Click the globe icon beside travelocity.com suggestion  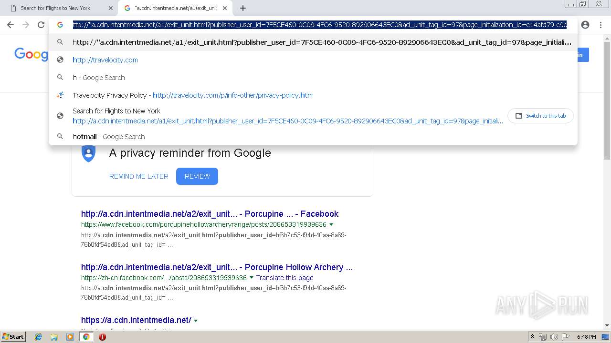(60, 60)
